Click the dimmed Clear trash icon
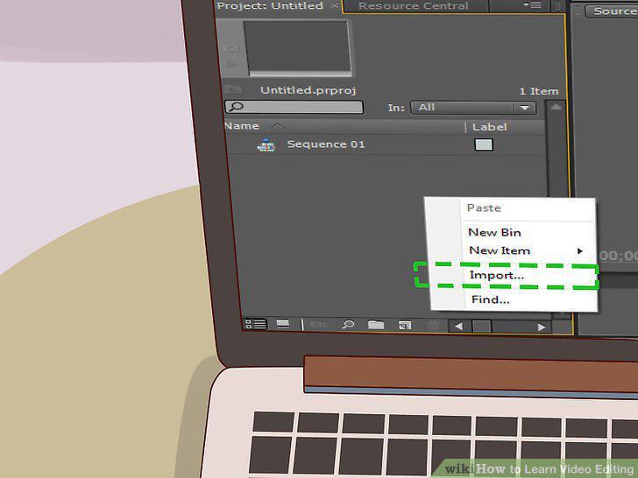This screenshot has width=638, height=478. click(x=433, y=326)
